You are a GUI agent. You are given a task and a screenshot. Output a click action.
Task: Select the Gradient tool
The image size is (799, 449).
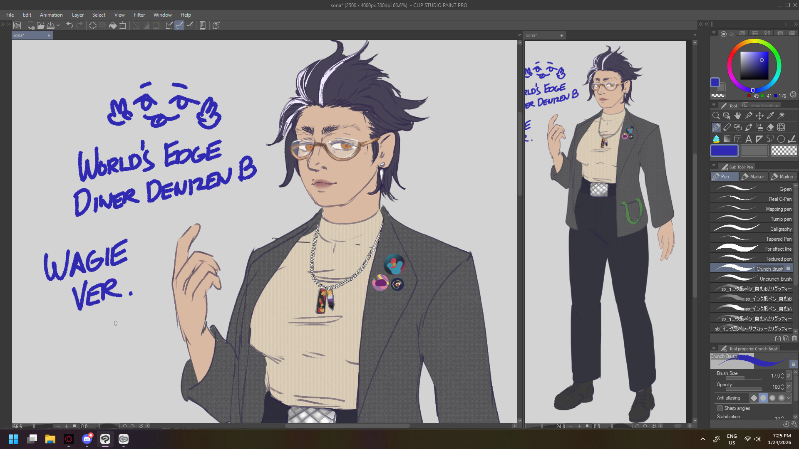[x=727, y=139]
